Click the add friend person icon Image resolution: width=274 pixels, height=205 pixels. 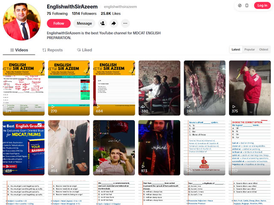pos(102,23)
